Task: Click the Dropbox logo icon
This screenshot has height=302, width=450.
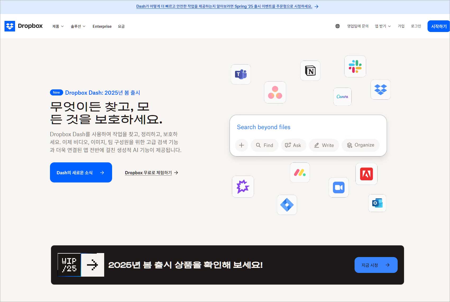Action: (x=10, y=26)
